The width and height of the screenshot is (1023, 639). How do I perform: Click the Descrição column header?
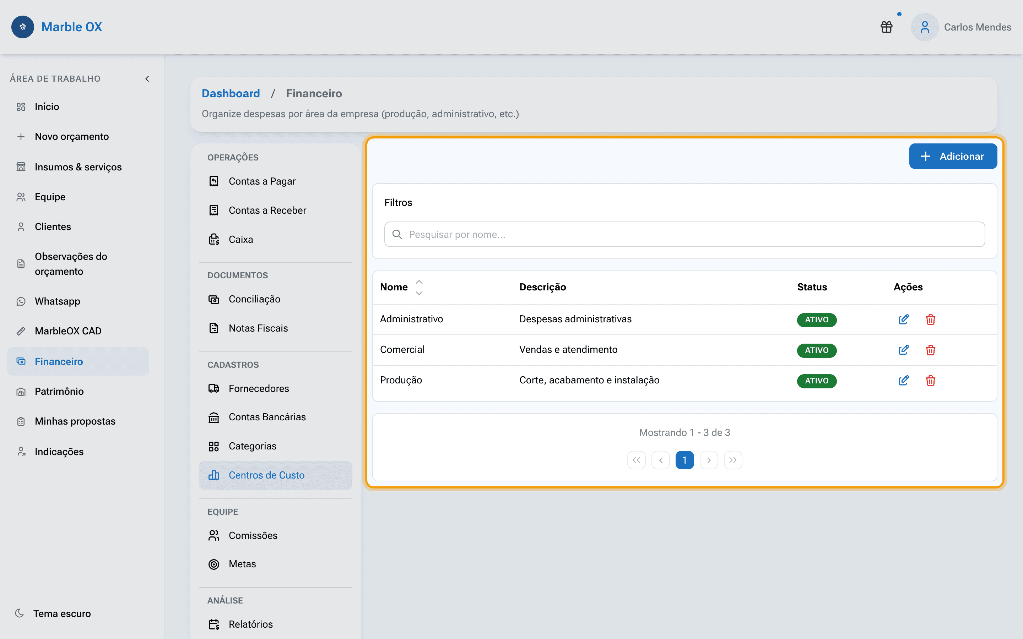[542, 288]
